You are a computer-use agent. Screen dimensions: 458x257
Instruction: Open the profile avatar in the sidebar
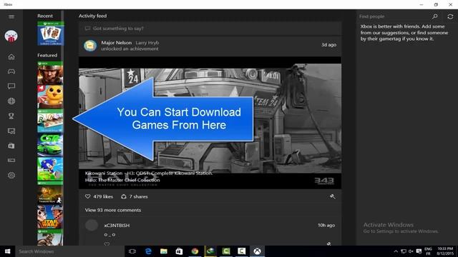[11, 36]
